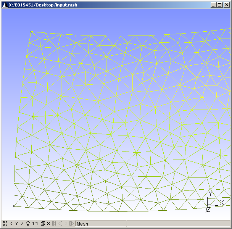
Task: Step the animation forward one frame
Action: point(71,224)
